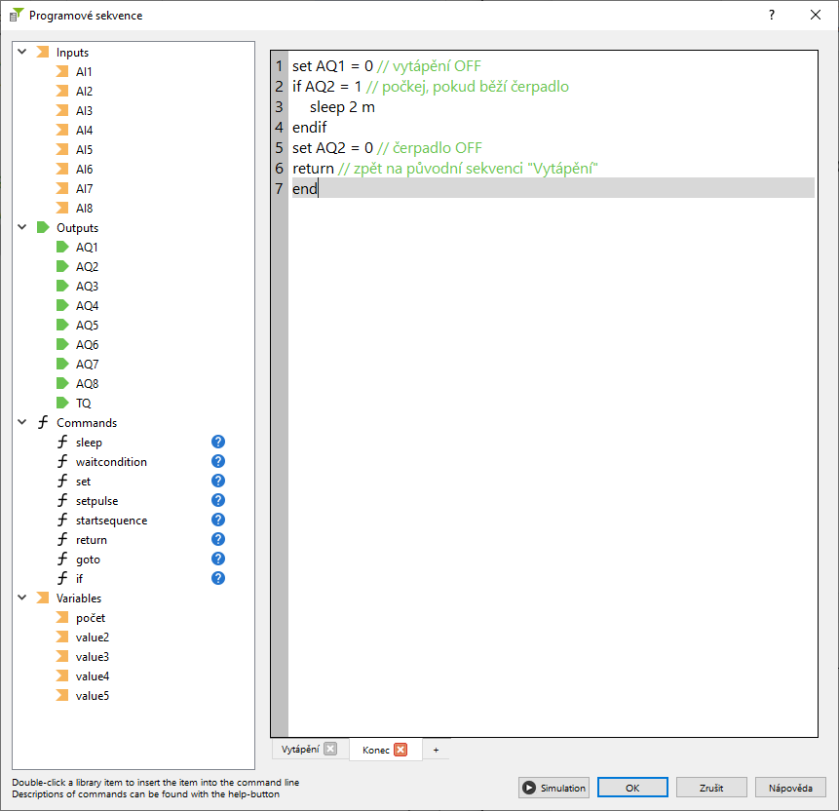Screen dimensions: 839x811
Task: Click the title bar question mark help button
Action: pyautogui.click(x=771, y=15)
